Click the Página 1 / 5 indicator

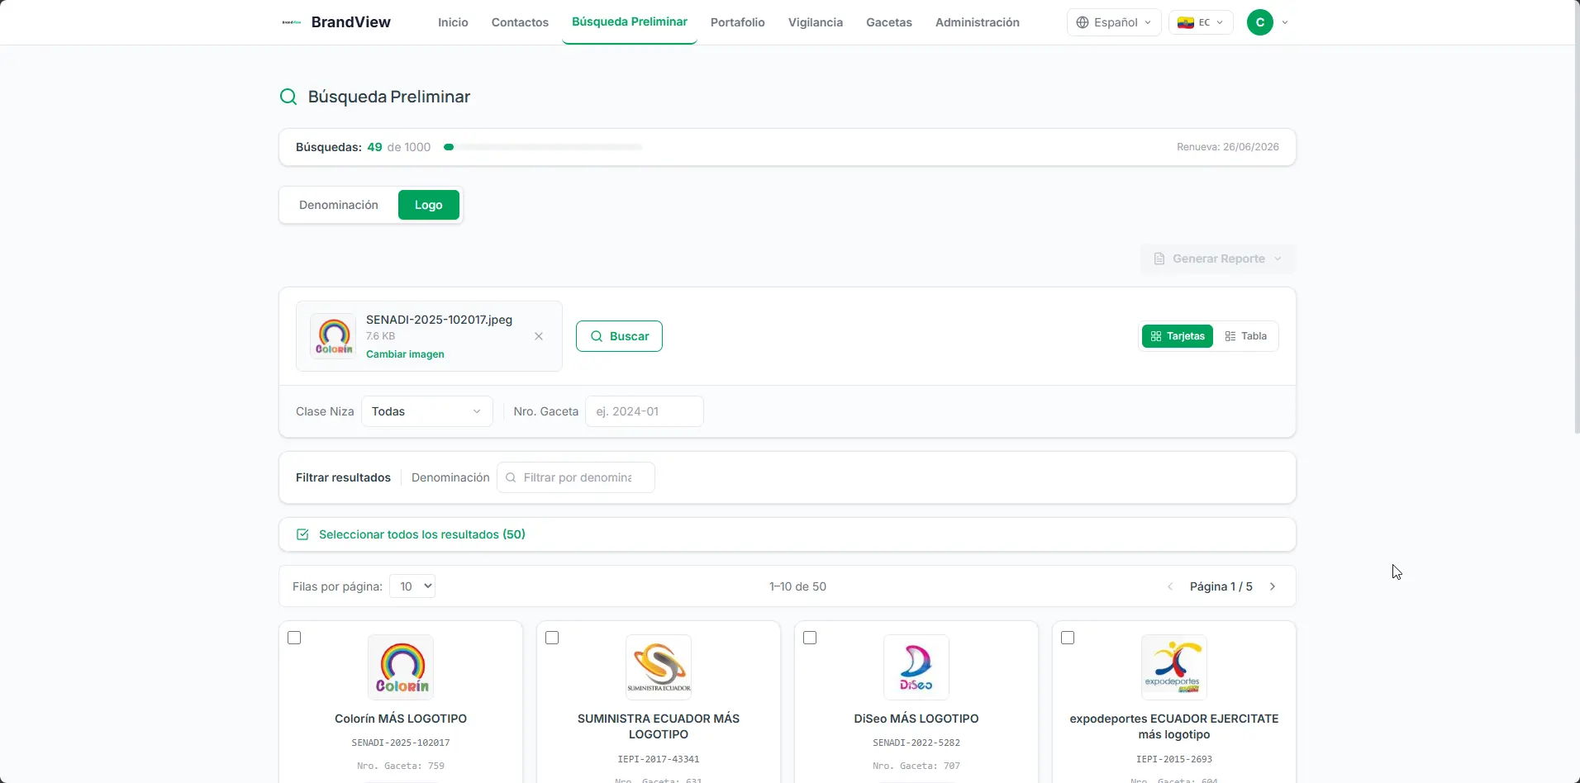[x=1221, y=586]
